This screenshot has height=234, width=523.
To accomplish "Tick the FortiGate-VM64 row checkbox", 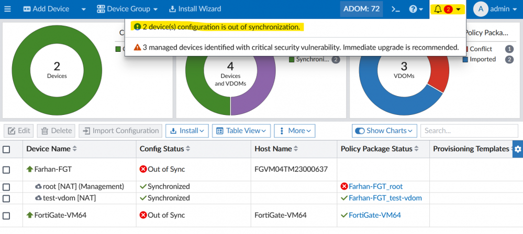I will pos(6,215).
